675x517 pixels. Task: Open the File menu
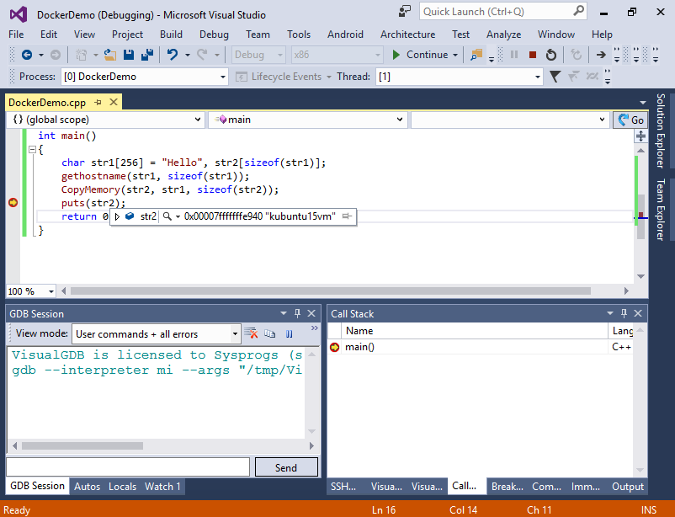tap(16, 35)
